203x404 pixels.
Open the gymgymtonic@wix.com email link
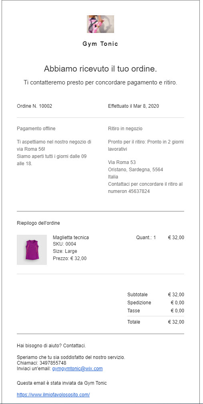point(78,369)
